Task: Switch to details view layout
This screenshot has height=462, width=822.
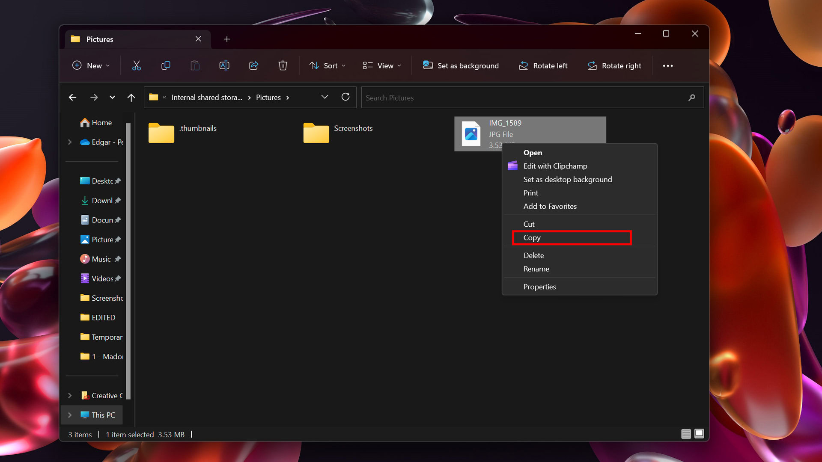Action: pyautogui.click(x=686, y=434)
